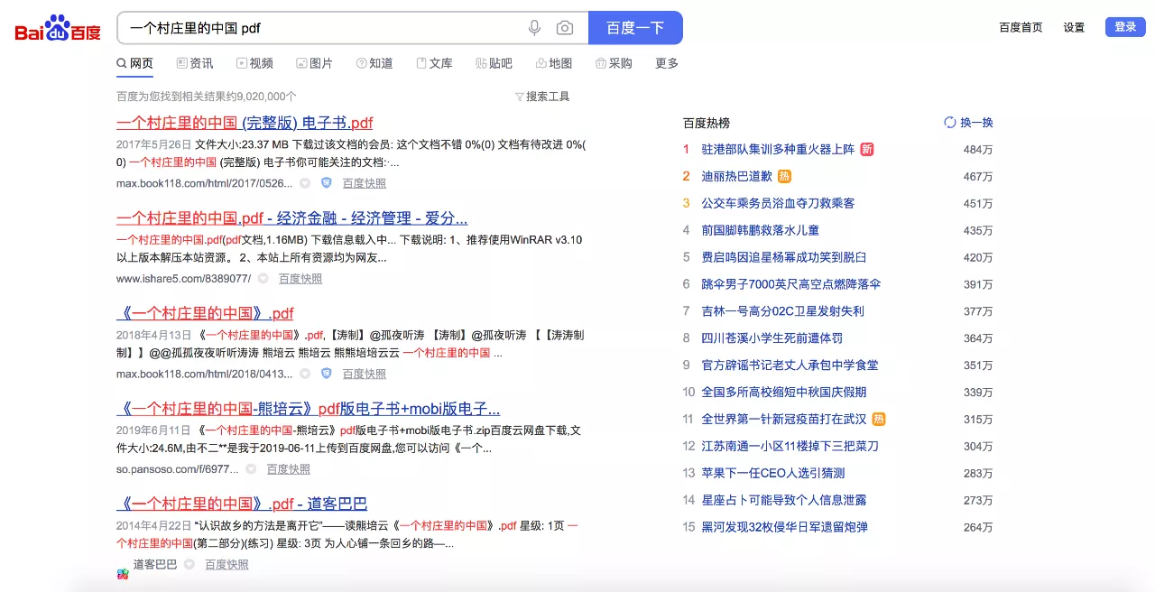Screen dimensions: 1155x592
Task: Switch to the 知道 tab
Action: [374, 63]
